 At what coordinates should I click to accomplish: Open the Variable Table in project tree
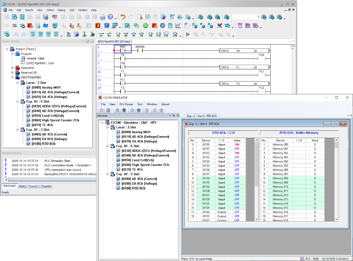tap(35, 59)
